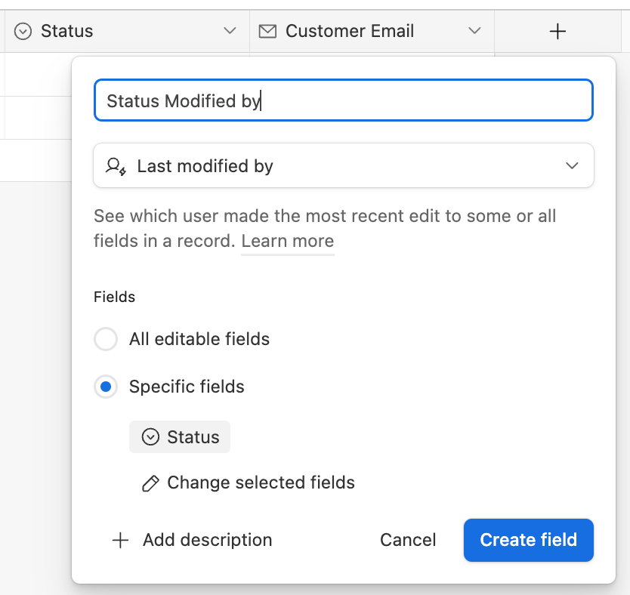
Task: Select the All editable fields radio option
Action: click(106, 339)
